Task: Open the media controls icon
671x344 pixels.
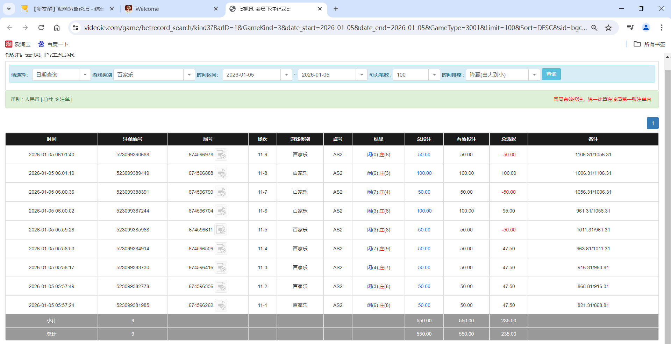Action: (x=630, y=28)
